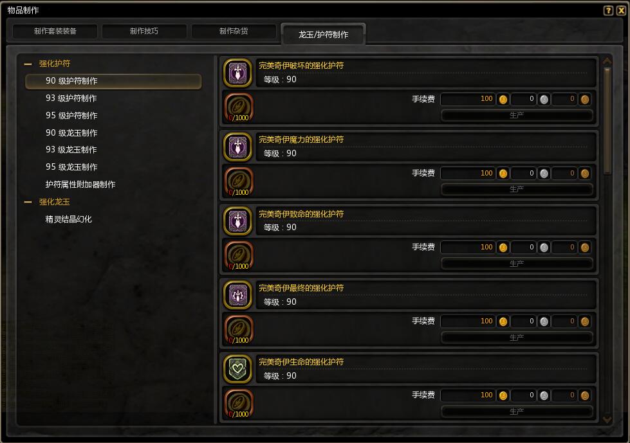This screenshot has height=443, width=630.
Task: Click the gold fee field showing 100 for 魔力
Action: (x=468, y=174)
